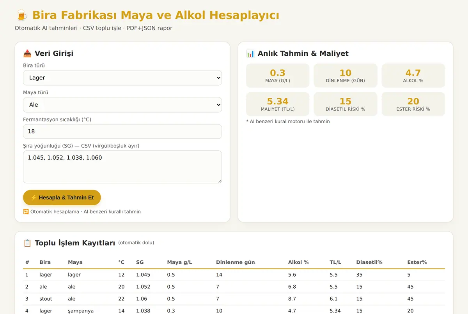The width and height of the screenshot is (468, 314).
Task: Select the MALİYET (TL/L) 5.34 card
Action: [278, 104]
